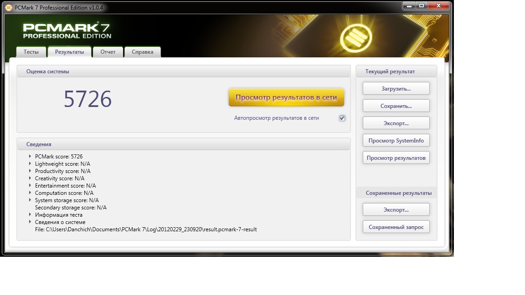The height and width of the screenshot is (295, 525).
Task: Select the Secondary storage score: N/A line
Action: tap(71, 208)
